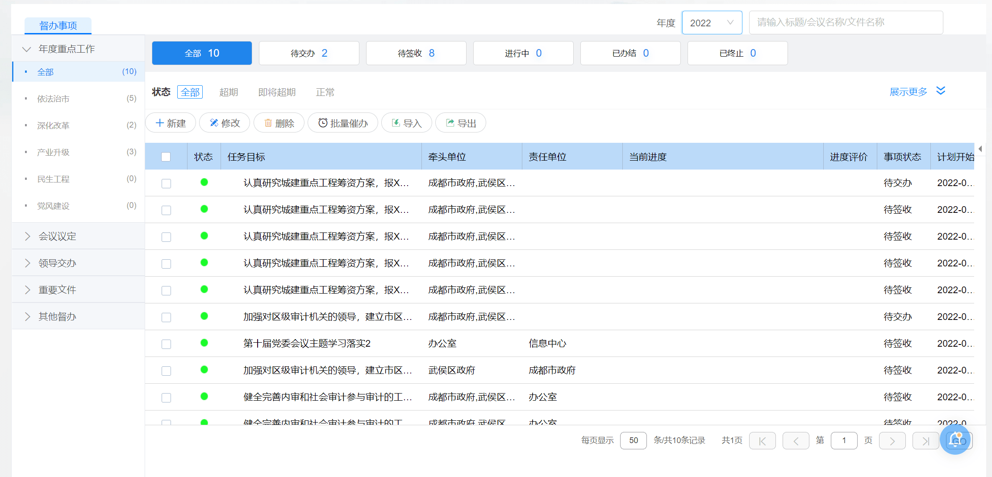
Task: Edit the 每页显示 page size field
Action: click(x=633, y=440)
